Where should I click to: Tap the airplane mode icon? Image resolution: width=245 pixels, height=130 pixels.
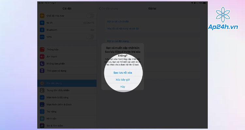click(42, 16)
